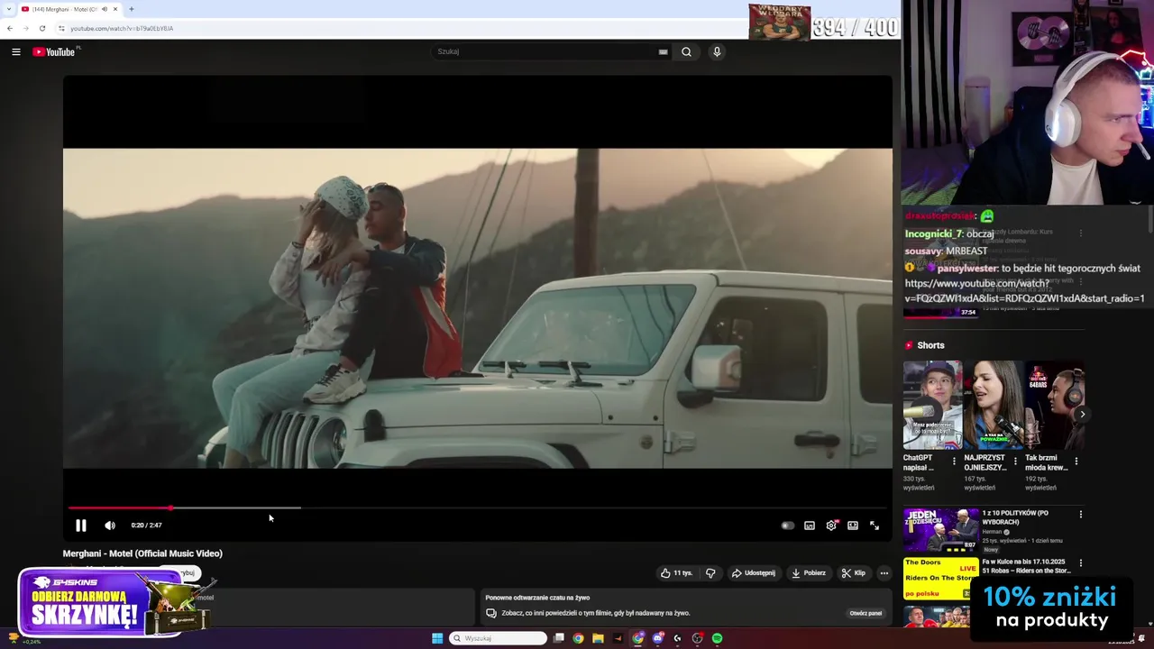Screen dimensions: 1154x649
Task: Open the YouTube link in pansylwester's chat message
Action: [x=1025, y=290]
